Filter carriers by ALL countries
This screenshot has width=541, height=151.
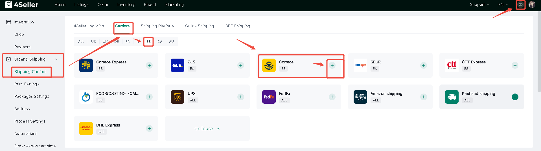tap(81, 42)
